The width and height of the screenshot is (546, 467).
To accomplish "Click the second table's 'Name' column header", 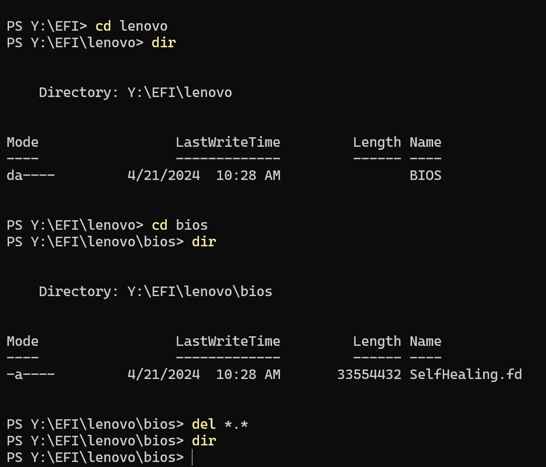I will click(x=425, y=341).
